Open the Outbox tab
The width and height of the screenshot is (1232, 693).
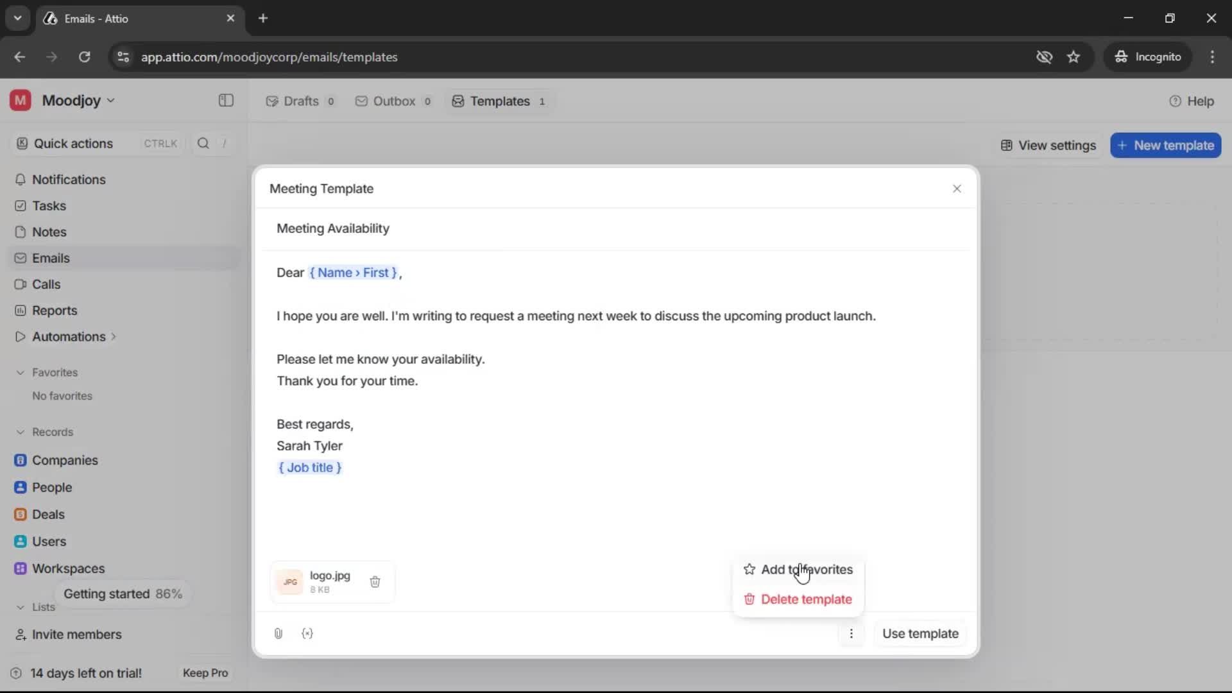393,101
